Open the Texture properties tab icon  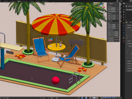coord(123,41)
